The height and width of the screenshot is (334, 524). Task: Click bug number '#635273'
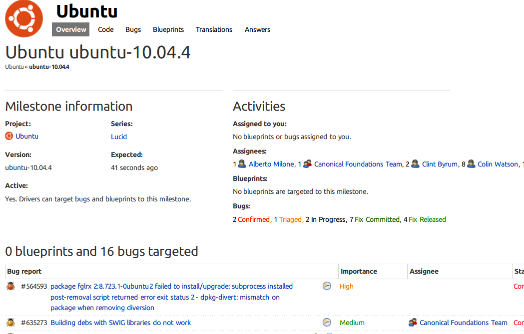34,323
